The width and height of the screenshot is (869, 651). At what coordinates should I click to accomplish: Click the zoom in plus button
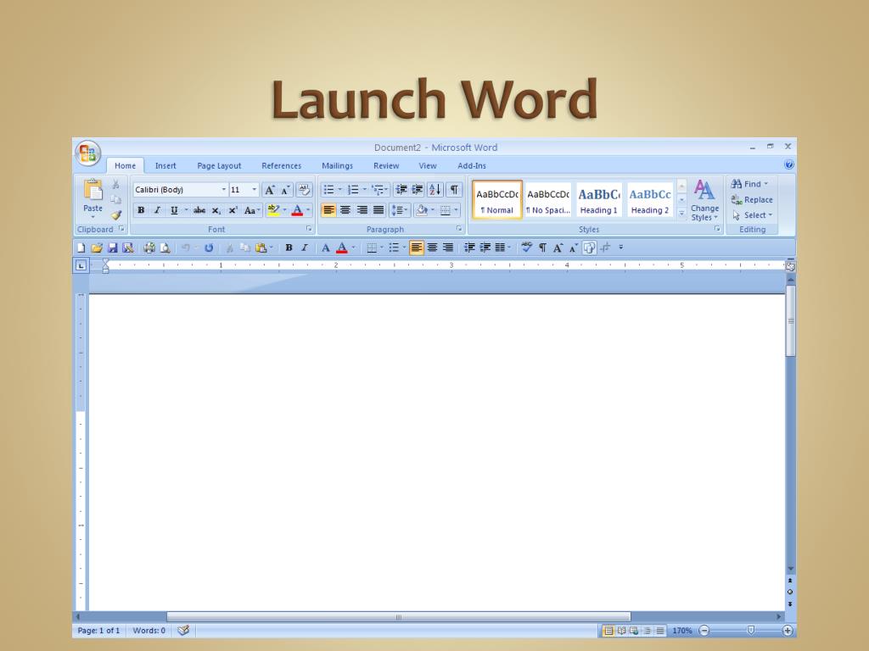pos(787,630)
